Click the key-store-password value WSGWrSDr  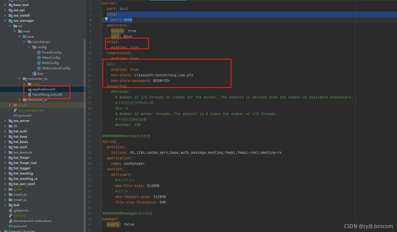(x=161, y=81)
